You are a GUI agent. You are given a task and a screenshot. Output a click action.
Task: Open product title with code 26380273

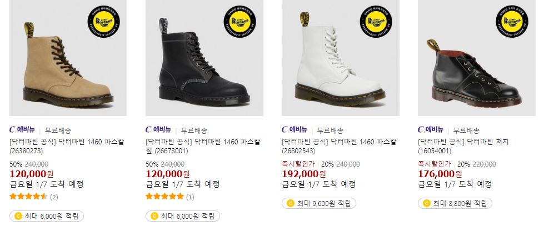[67, 146]
